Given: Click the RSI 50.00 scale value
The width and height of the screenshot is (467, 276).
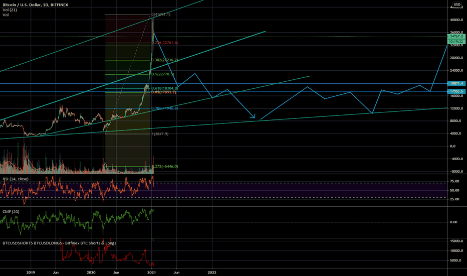Looking at the screenshot, I should pos(454,190).
